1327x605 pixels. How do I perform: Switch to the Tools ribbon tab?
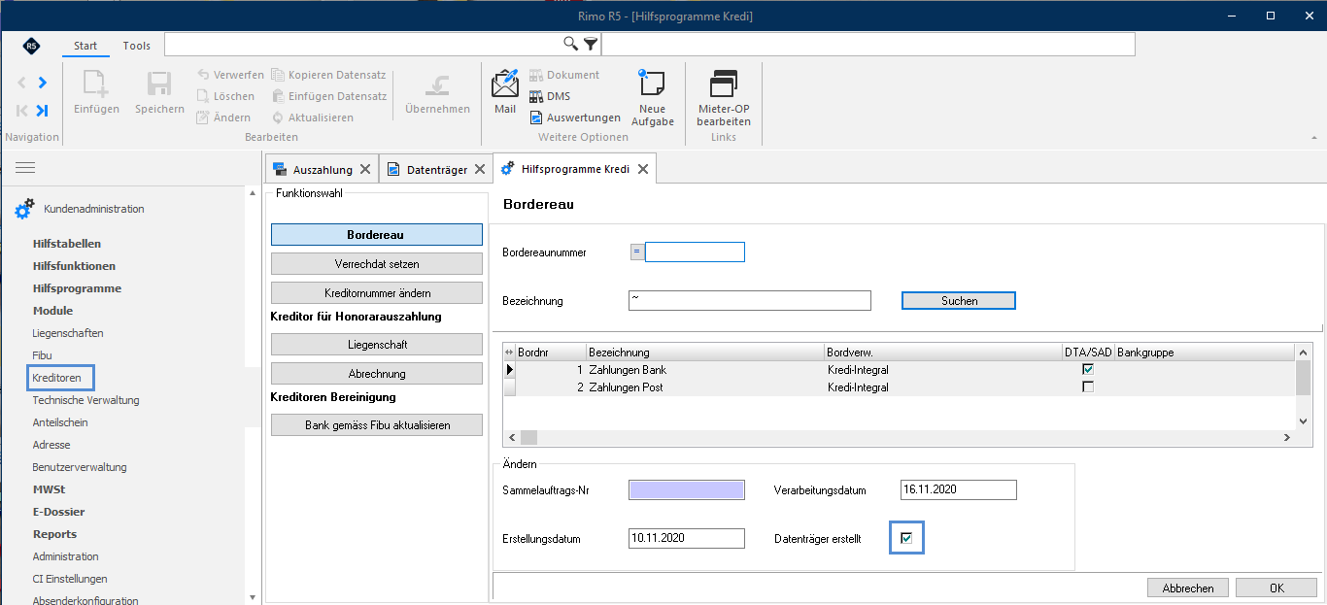(x=137, y=46)
